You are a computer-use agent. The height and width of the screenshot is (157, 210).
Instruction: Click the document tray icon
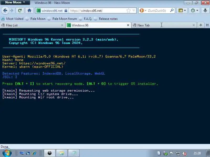pos(159,153)
